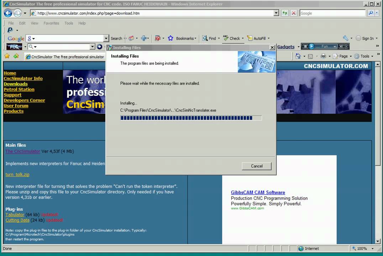Click the installer progress bar
The height and width of the screenshot is (256, 383).
[x=191, y=118]
